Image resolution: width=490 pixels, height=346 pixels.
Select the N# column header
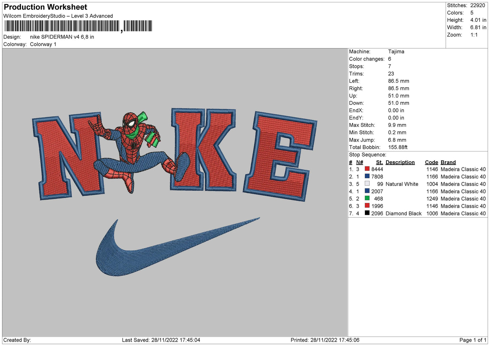[x=359, y=162]
